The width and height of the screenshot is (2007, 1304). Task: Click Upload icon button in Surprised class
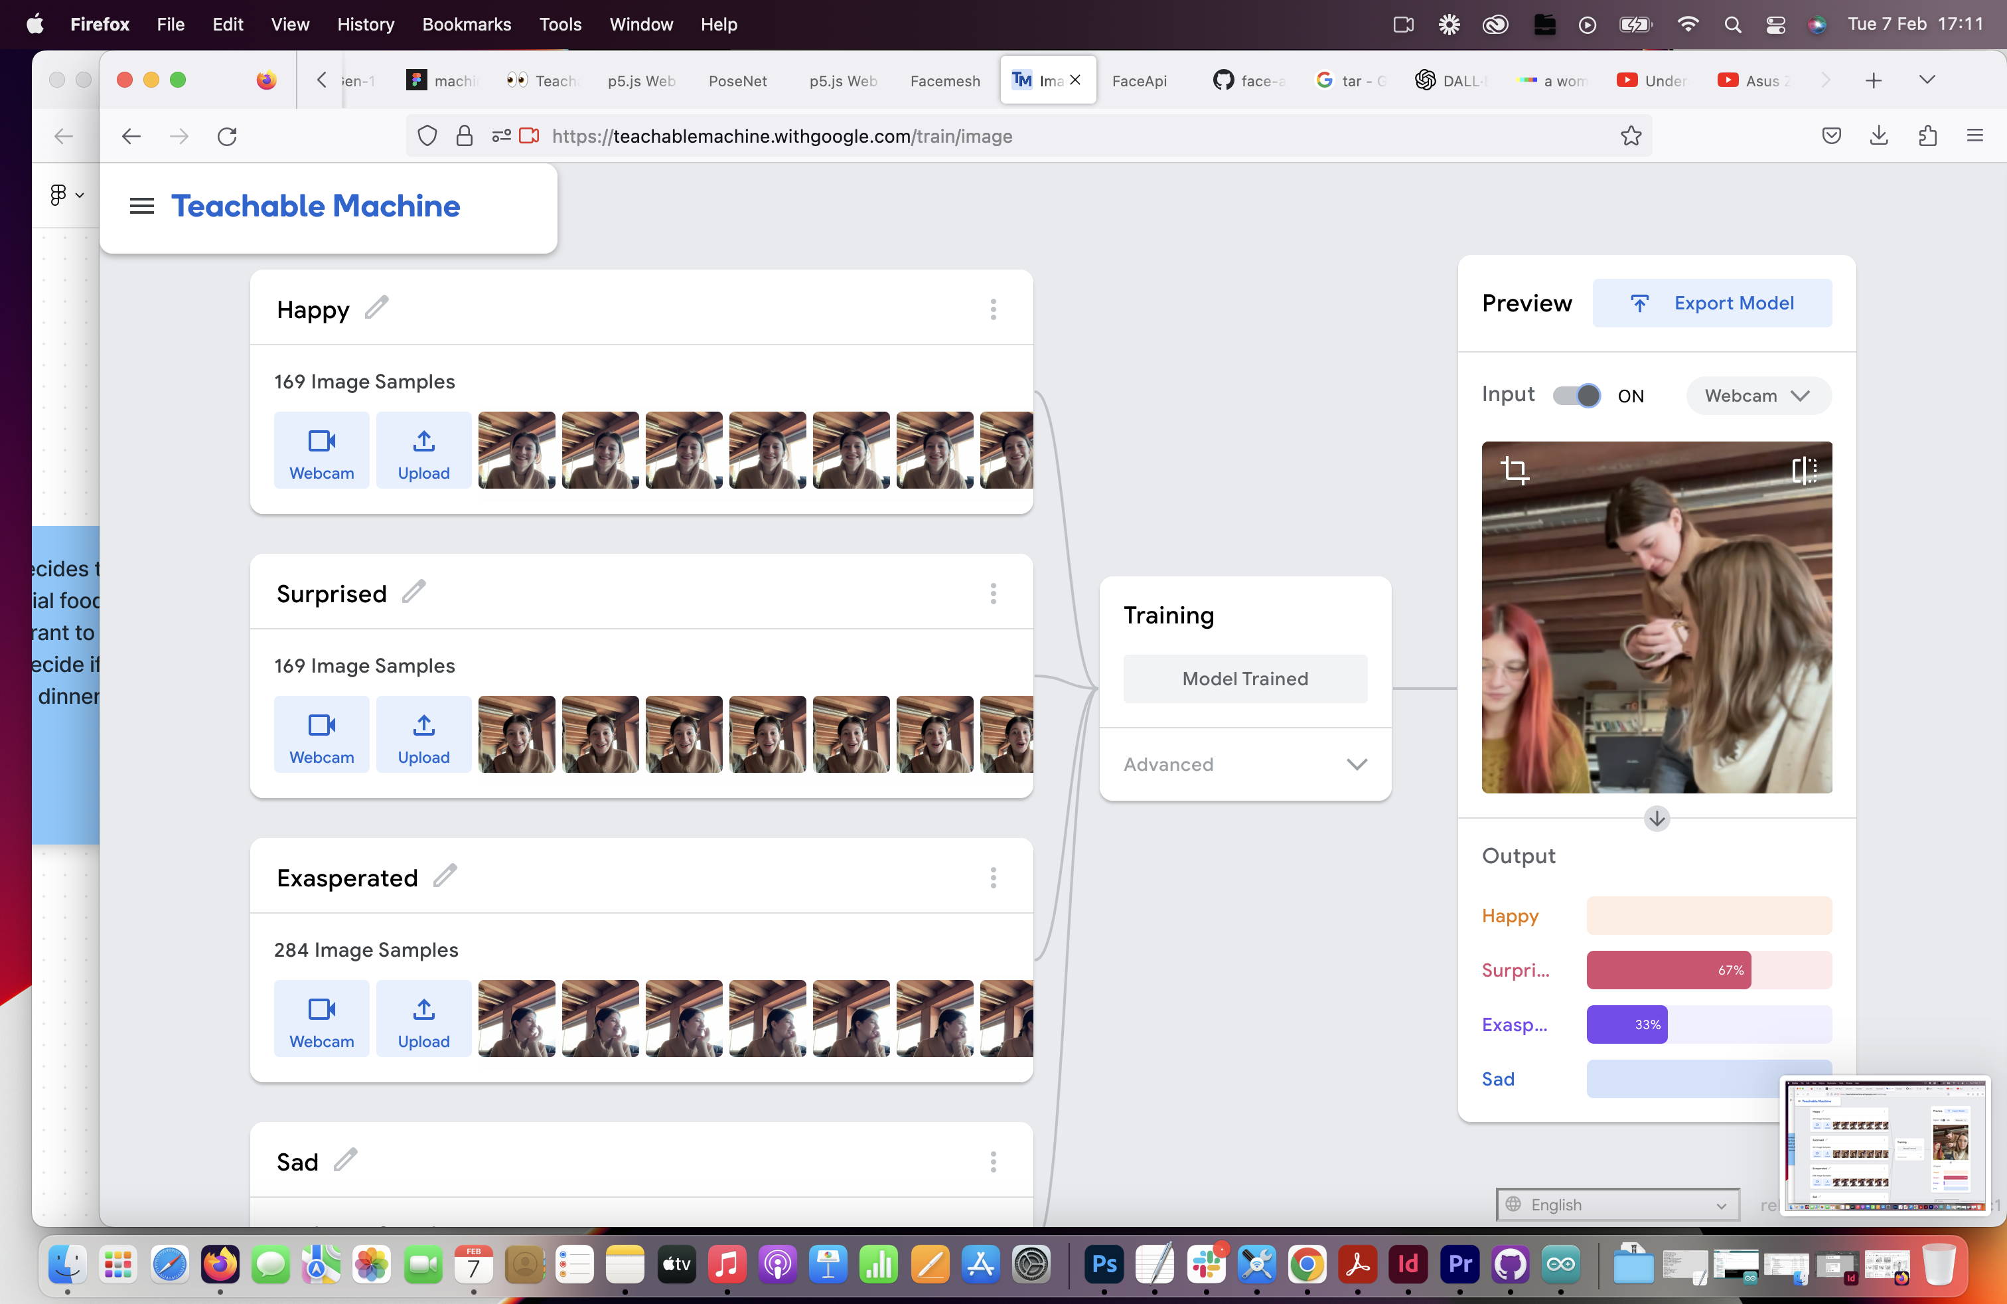point(423,734)
